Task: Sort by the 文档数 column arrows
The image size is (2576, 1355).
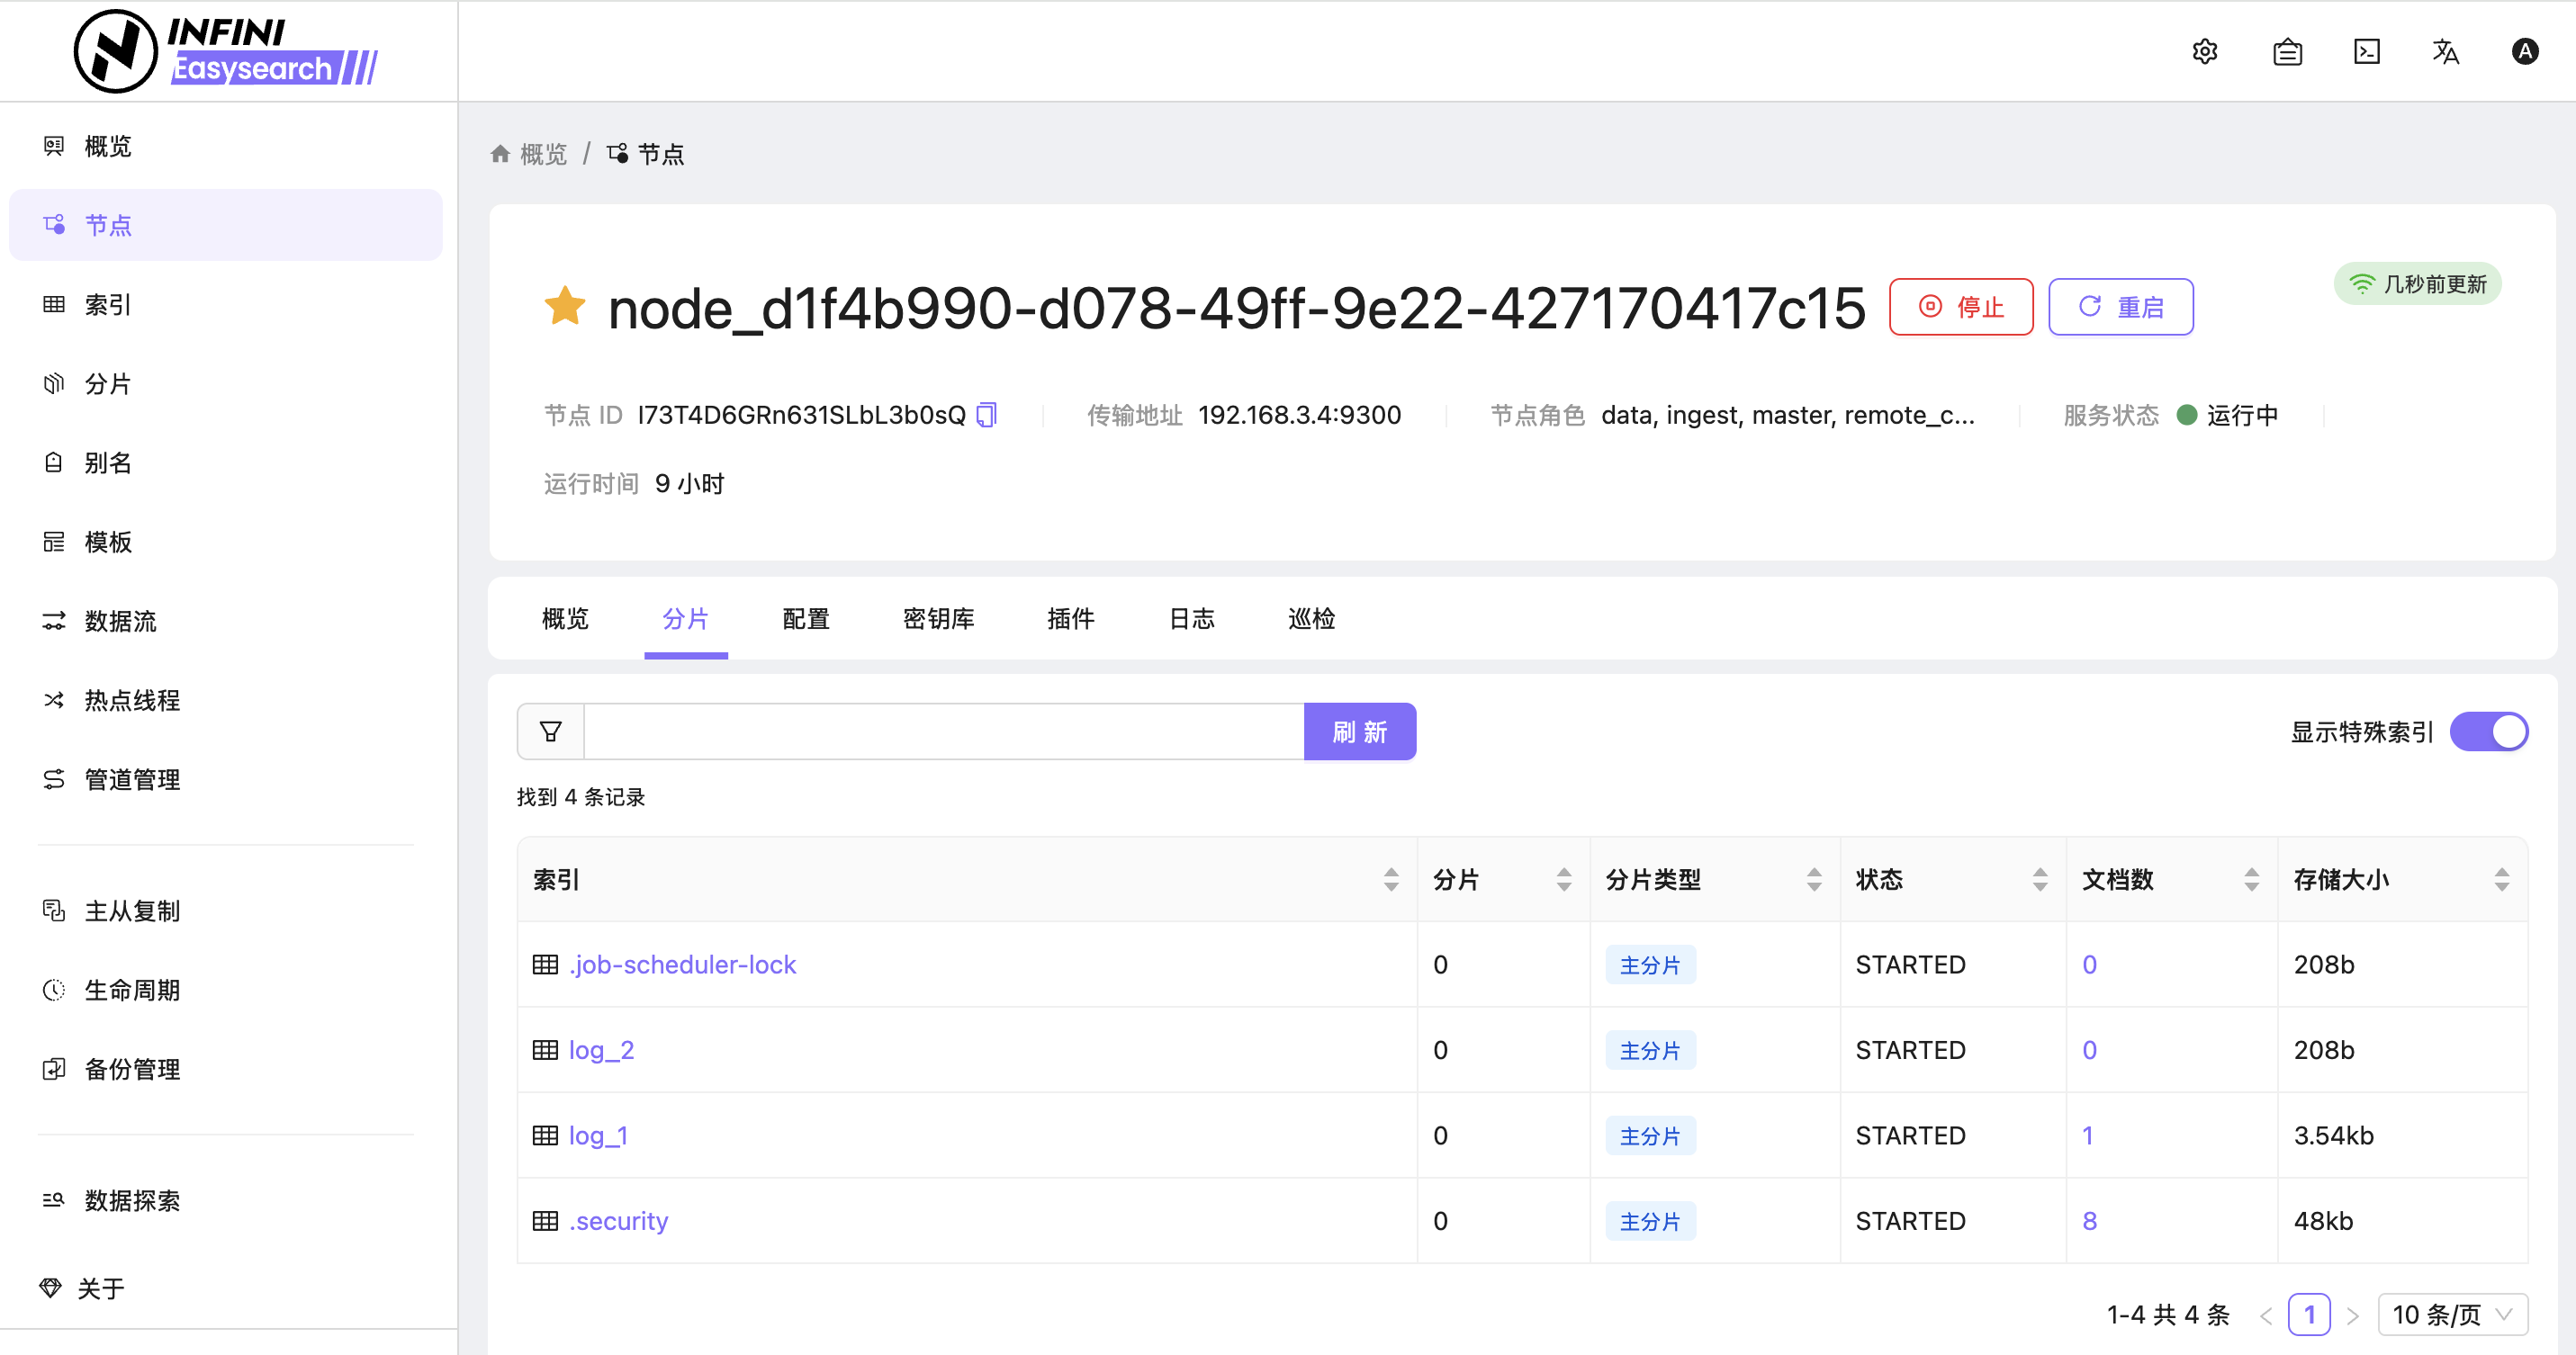Action: click(x=2252, y=879)
